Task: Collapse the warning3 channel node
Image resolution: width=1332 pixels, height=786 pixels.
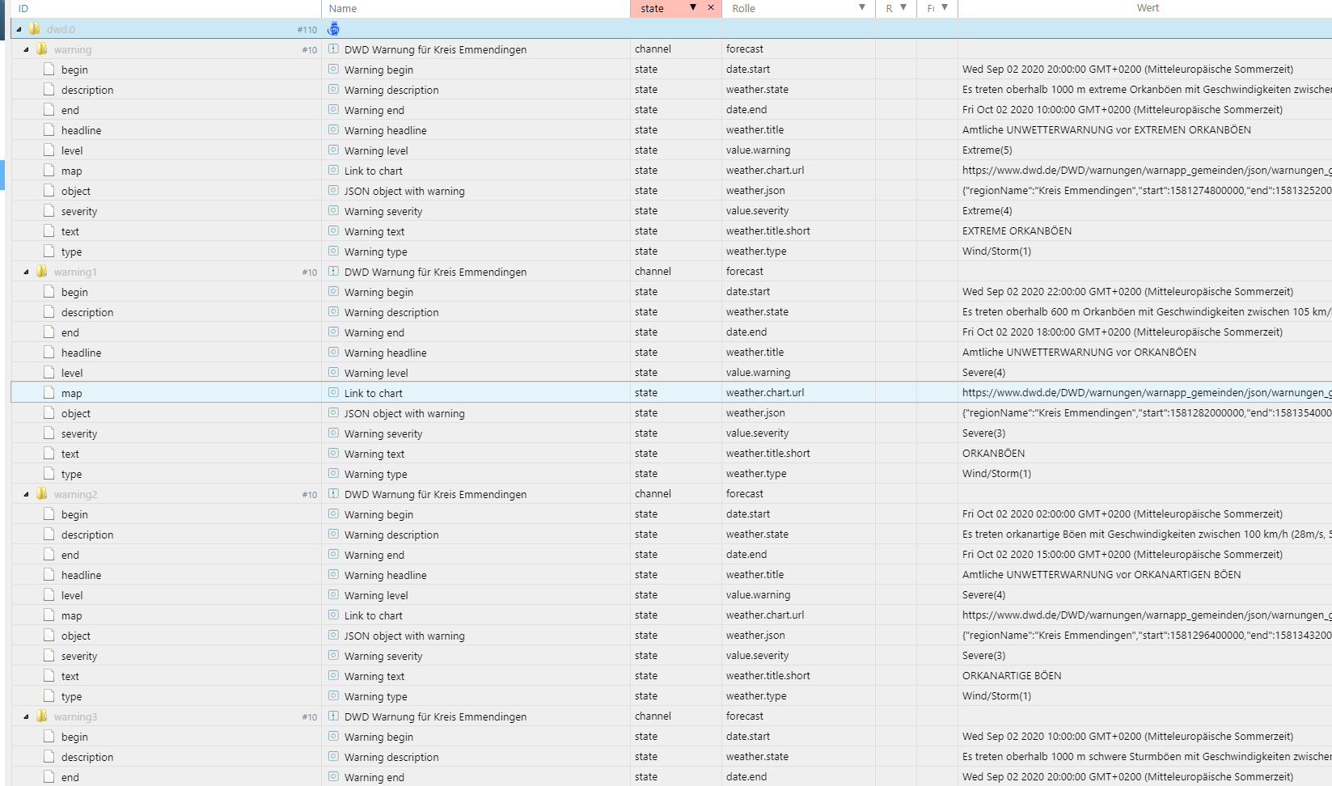Action: pos(26,716)
